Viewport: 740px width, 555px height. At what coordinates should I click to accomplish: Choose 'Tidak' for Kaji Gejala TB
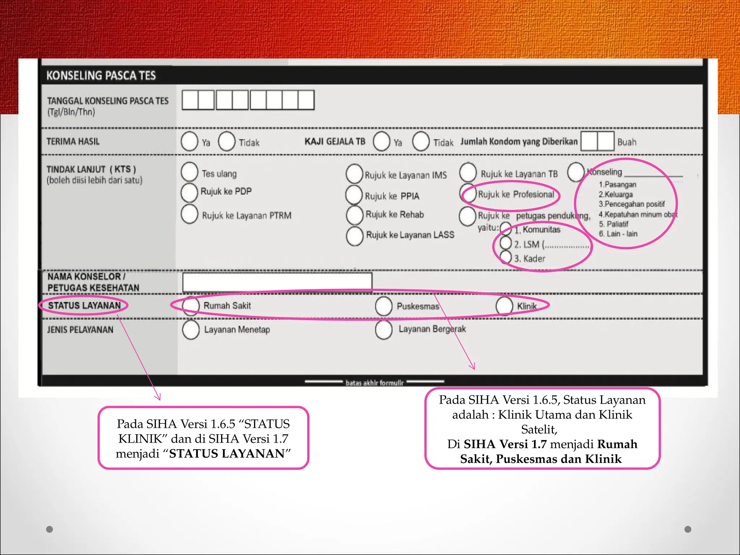pos(421,141)
